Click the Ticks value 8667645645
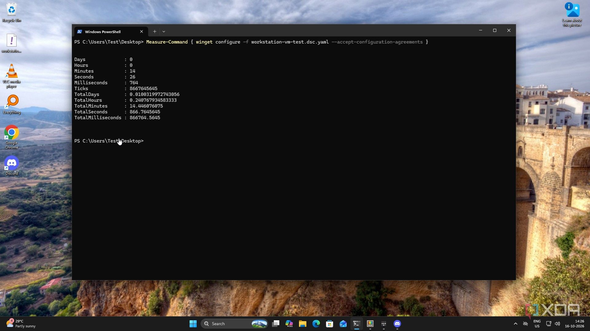 click(x=144, y=89)
